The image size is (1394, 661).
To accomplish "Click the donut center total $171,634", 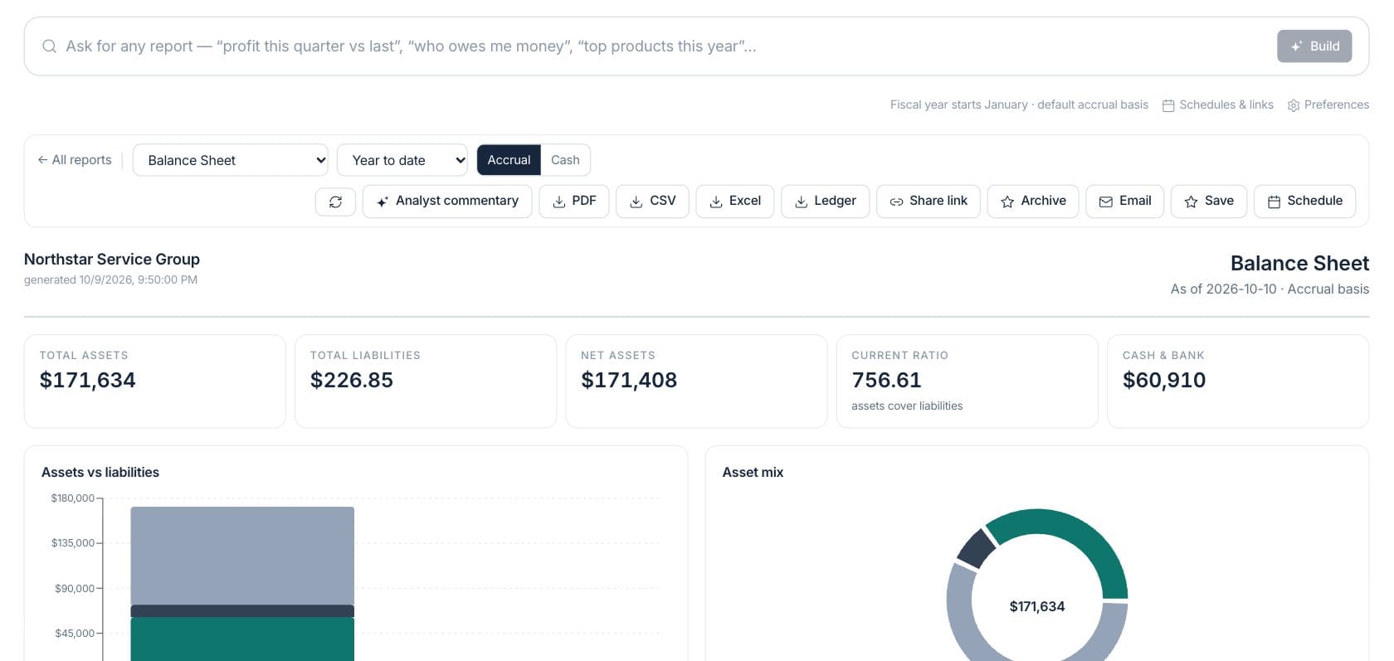I will click(1037, 607).
